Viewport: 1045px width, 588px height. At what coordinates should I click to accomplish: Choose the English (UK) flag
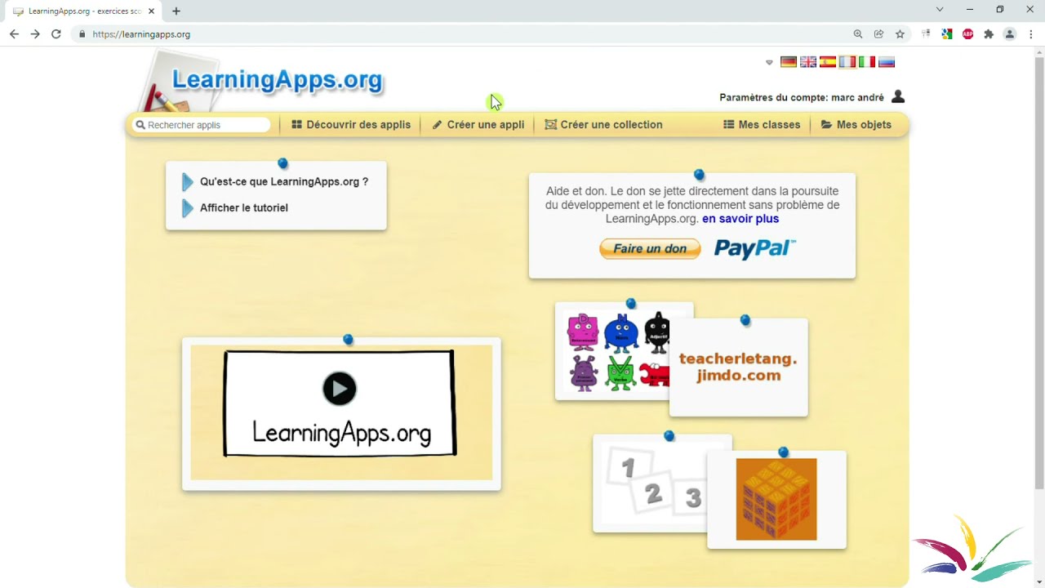(807, 62)
